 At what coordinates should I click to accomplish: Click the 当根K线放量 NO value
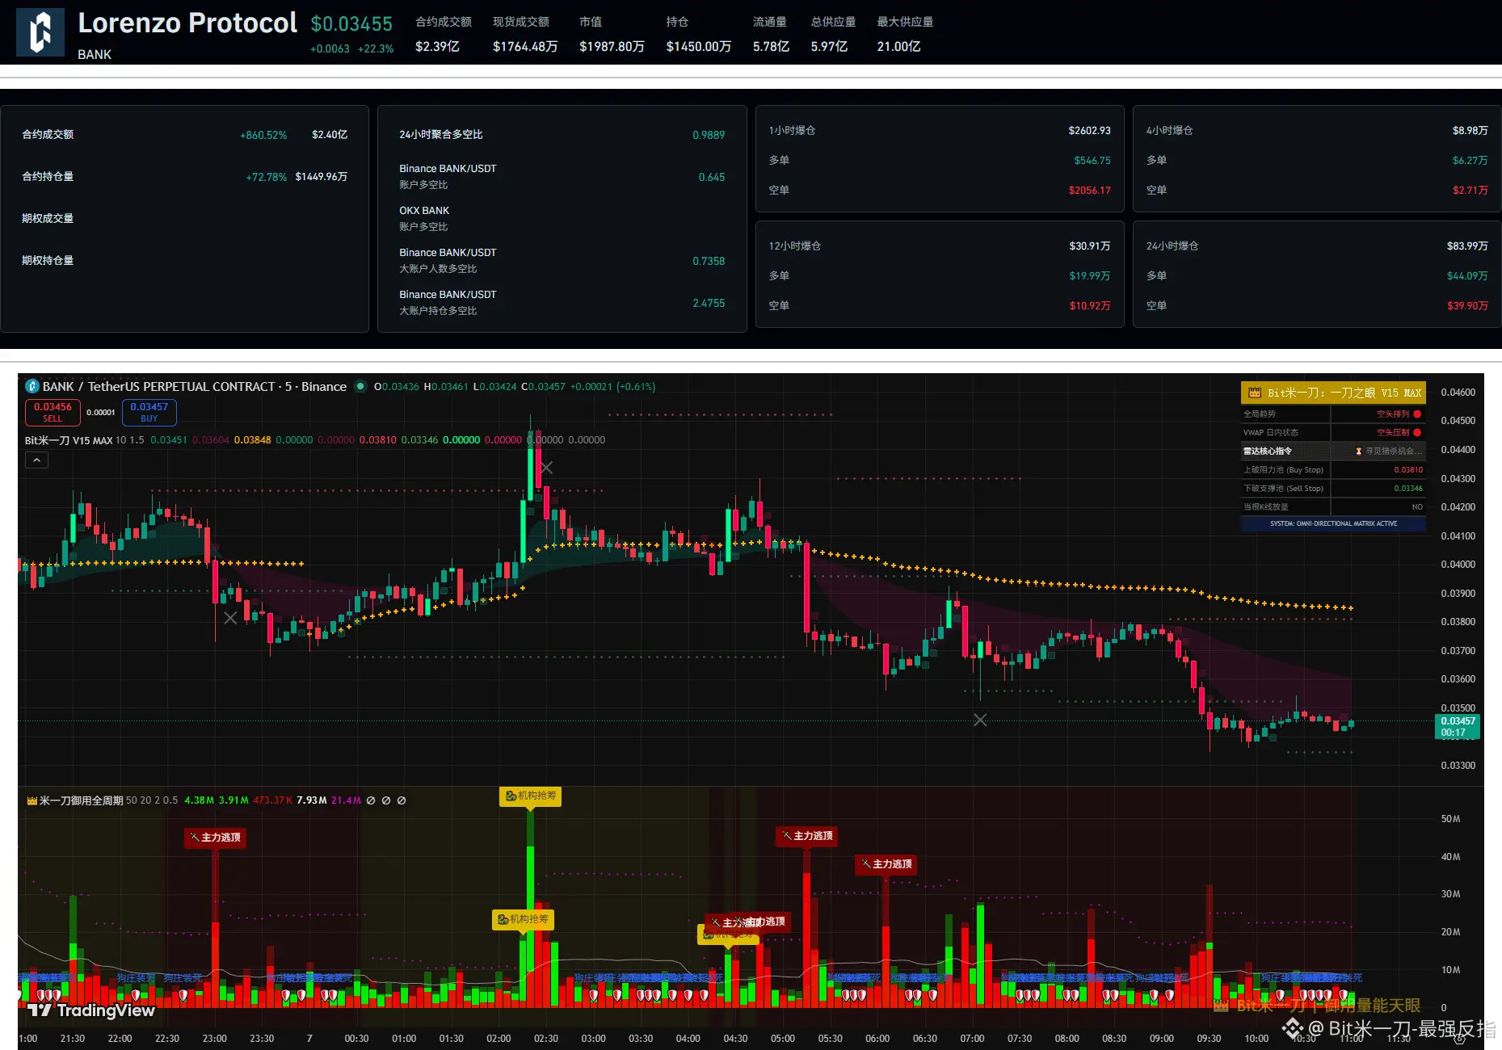coord(1417,507)
